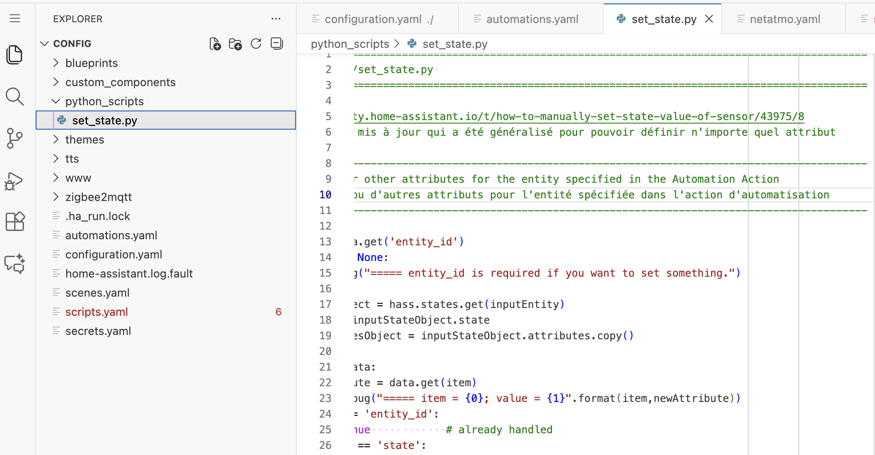
Task: Open the Search view
Action: click(x=15, y=97)
